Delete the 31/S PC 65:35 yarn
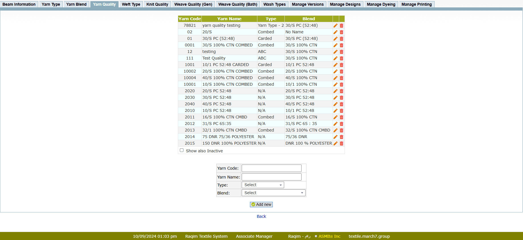The width and height of the screenshot is (523, 240). click(341, 124)
